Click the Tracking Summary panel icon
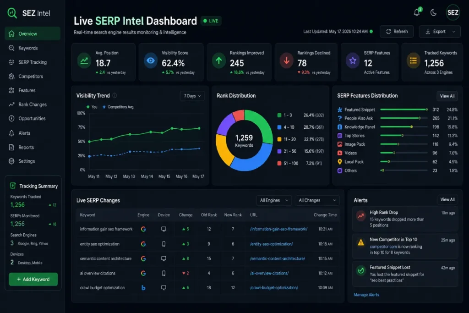The width and height of the screenshot is (469, 313). coord(12,186)
